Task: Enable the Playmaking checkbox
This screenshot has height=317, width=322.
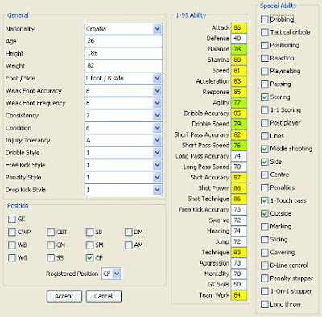Action: click(265, 71)
